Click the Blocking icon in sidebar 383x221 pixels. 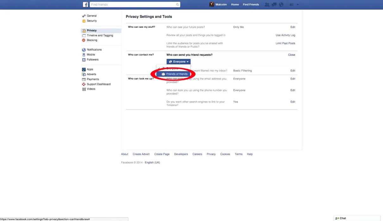pyautogui.click(x=84, y=40)
